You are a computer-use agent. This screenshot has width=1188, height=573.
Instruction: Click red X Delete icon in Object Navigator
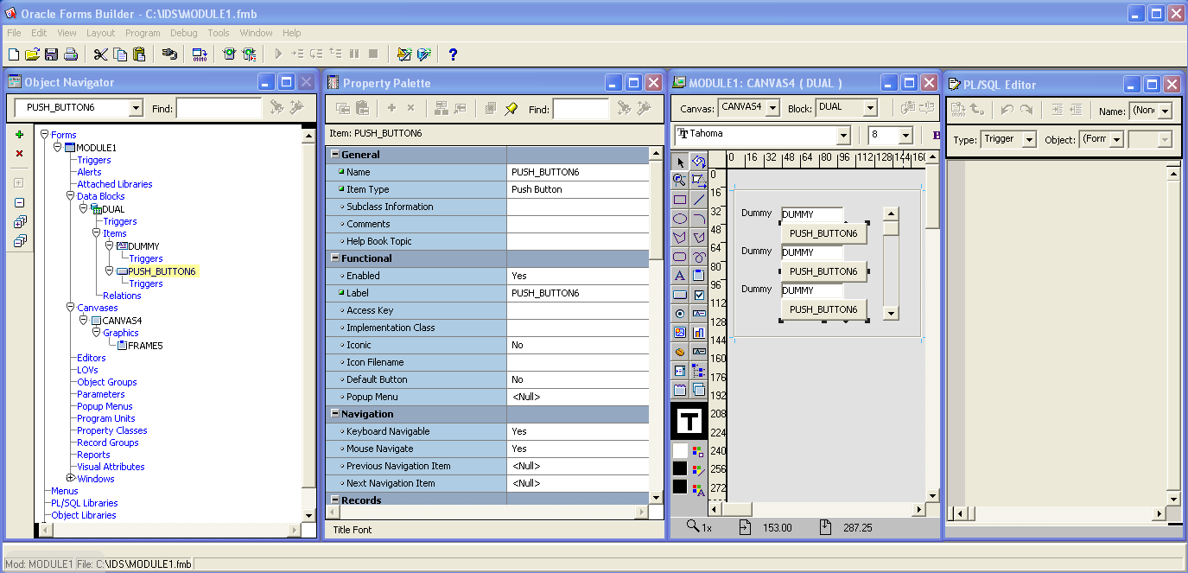point(20,154)
